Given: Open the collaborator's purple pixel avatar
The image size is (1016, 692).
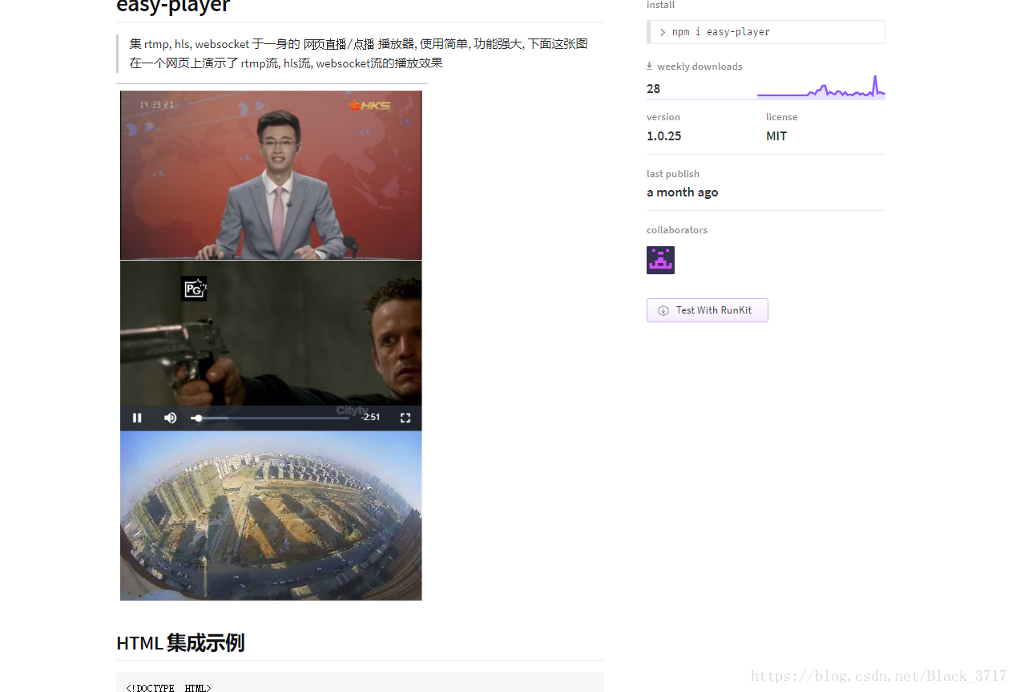Looking at the screenshot, I should (660, 260).
